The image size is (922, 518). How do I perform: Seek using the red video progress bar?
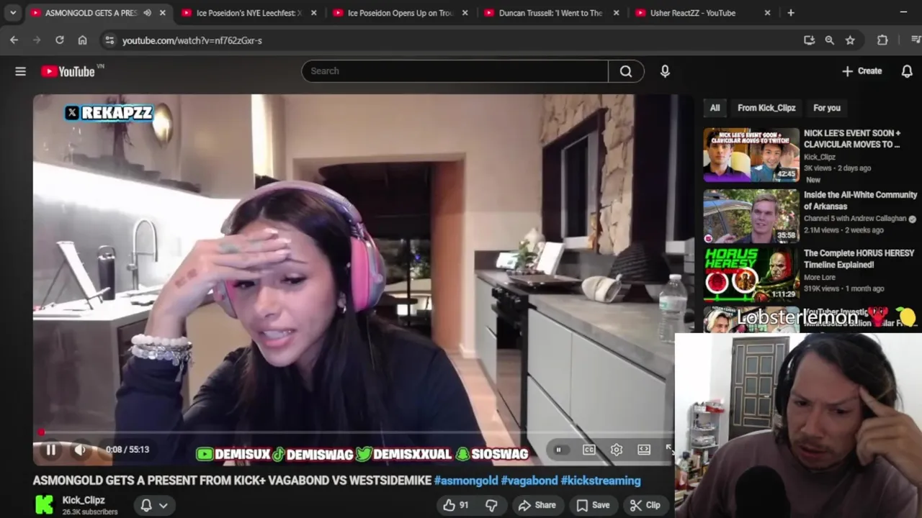(353, 432)
